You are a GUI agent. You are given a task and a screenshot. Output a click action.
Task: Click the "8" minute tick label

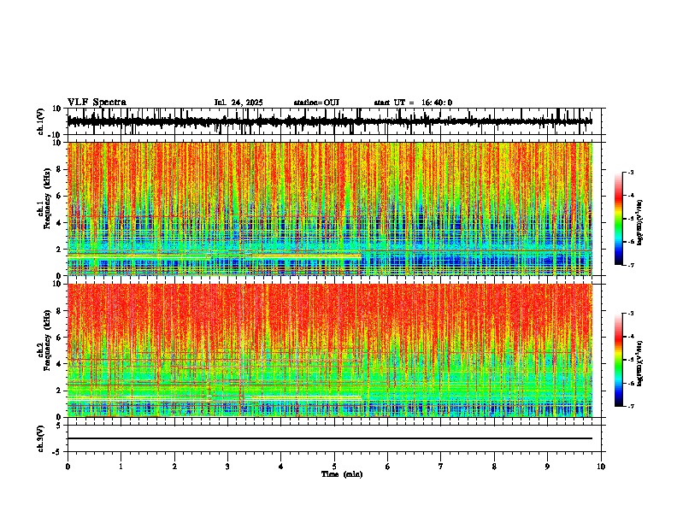click(494, 467)
